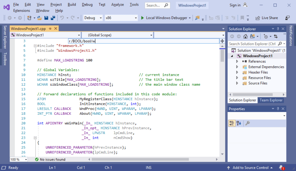Click Add to Source Control button
The width and height of the screenshot is (296, 171).
point(251,167)
